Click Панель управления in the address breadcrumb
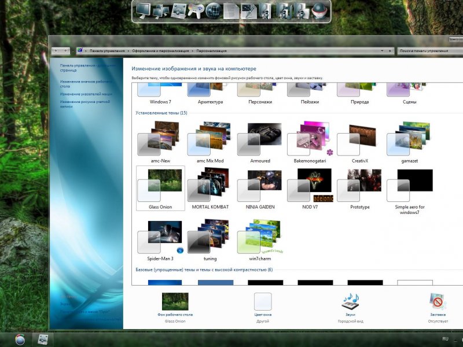The width and height of the screenshot is (463, 347). (x=107, y=51)
